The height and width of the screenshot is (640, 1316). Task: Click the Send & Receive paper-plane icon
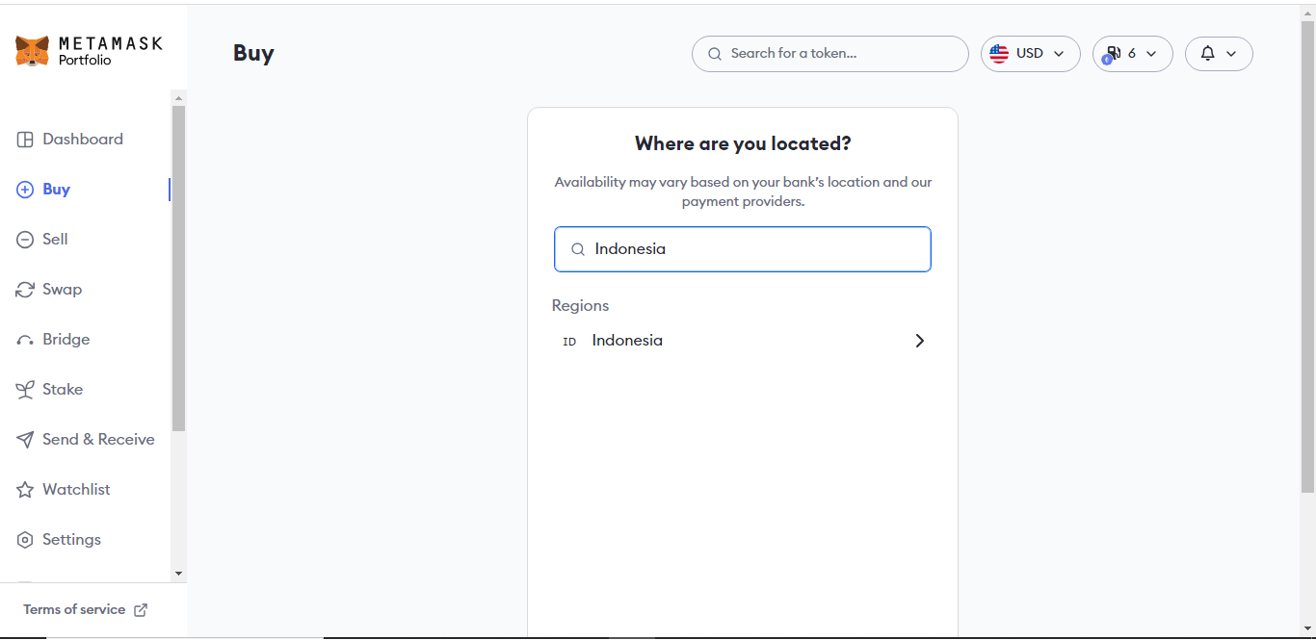25,440
